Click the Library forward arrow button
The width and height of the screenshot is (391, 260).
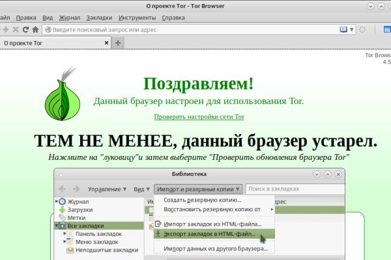tap(76, 189)
